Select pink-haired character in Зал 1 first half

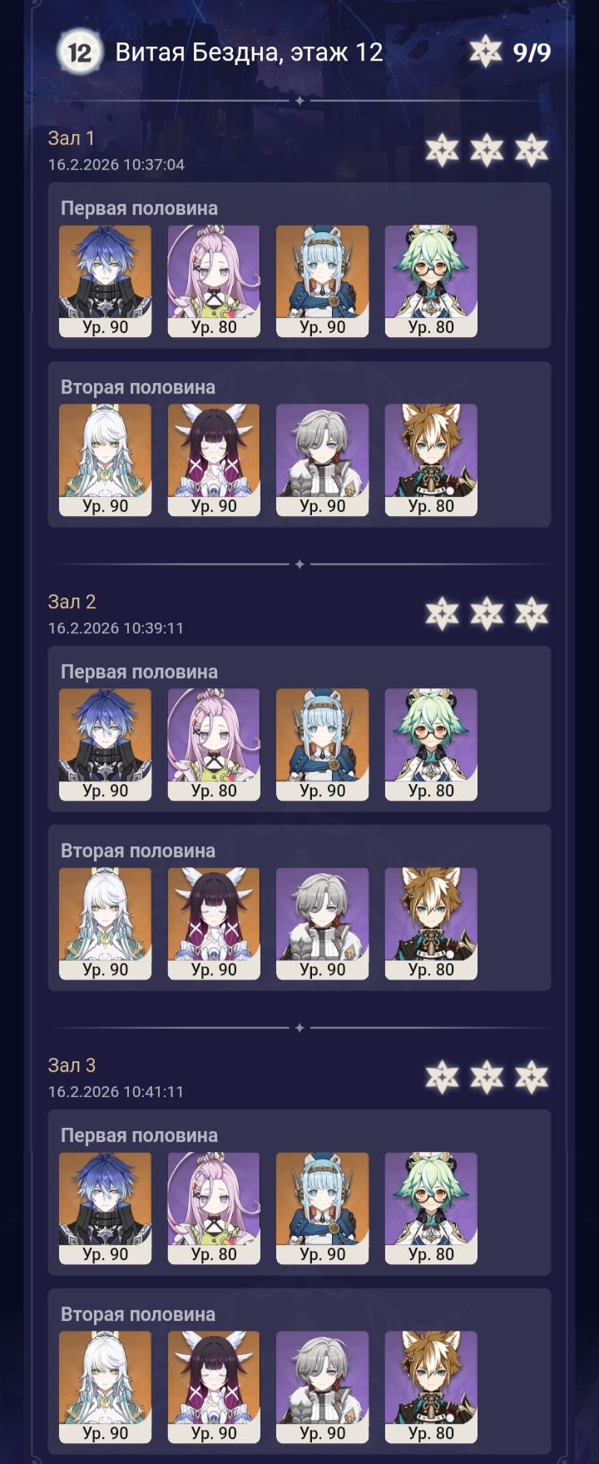(x=214, y=281)
